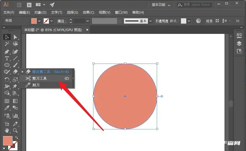Select the Eraser tool in toolbar
Viewport: 246px width, 151px height.
(x=15, y=72)
